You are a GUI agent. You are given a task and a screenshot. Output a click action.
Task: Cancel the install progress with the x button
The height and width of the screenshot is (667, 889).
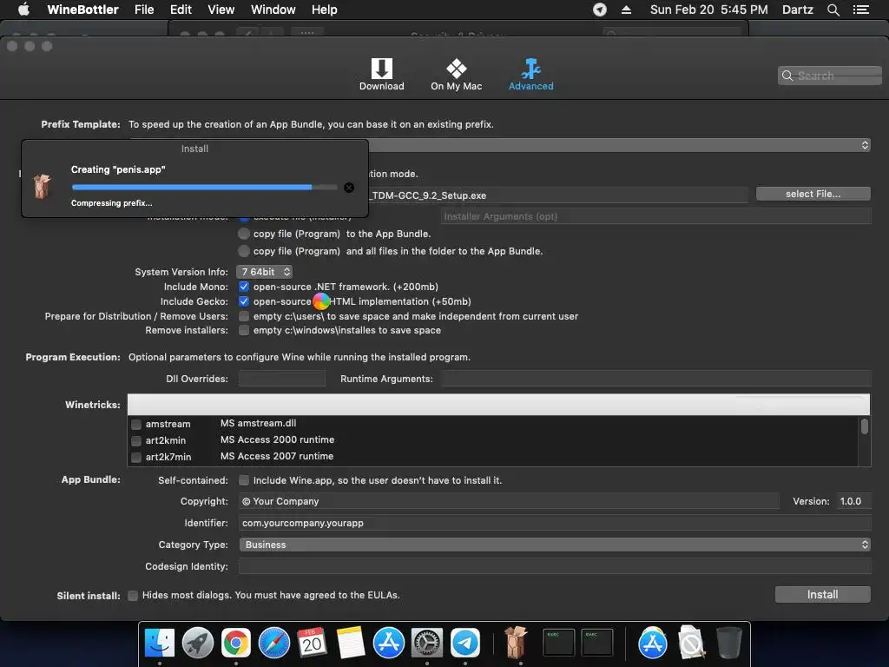click(x=349, y=188)
